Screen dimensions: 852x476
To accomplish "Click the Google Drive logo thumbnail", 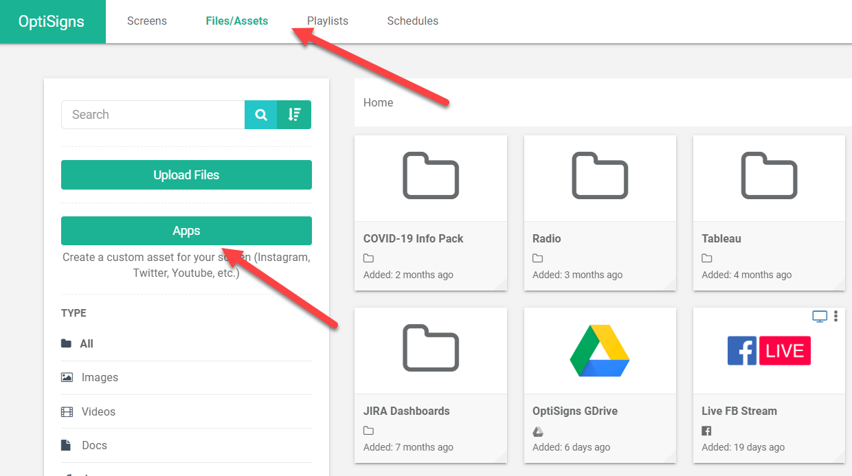I will pos(599,350).
